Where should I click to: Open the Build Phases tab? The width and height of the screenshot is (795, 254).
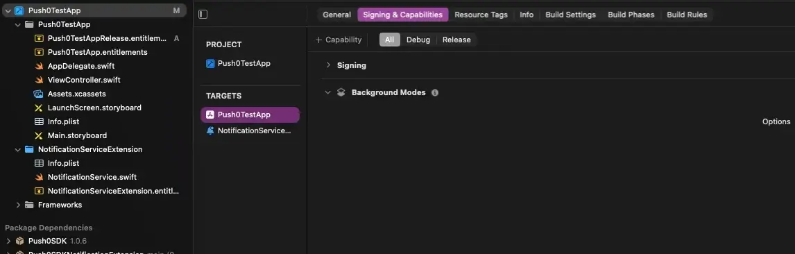coord(631,15)
